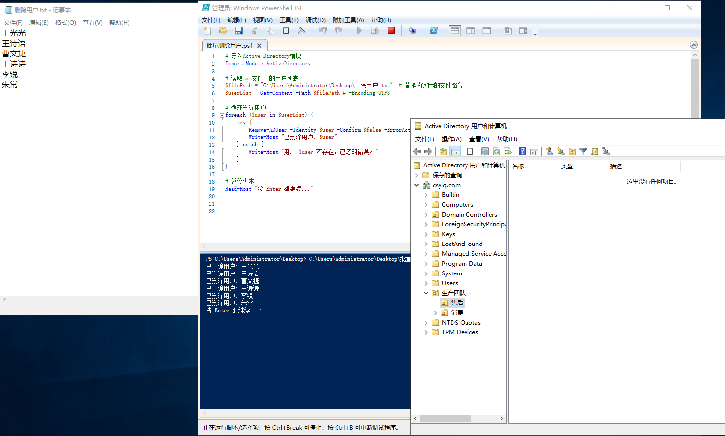Viewport: 725px width, 436px height.
Task: Collapse the try block at line 10
Action: [x=222, y=123]
